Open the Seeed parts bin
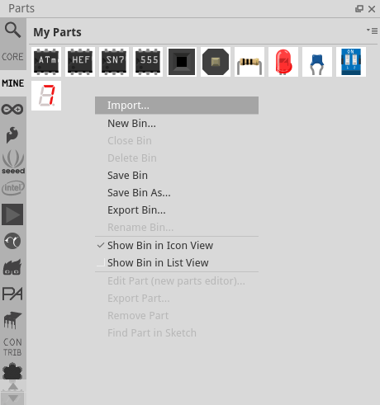The image size is (380, 405). (x=13, y=162)
